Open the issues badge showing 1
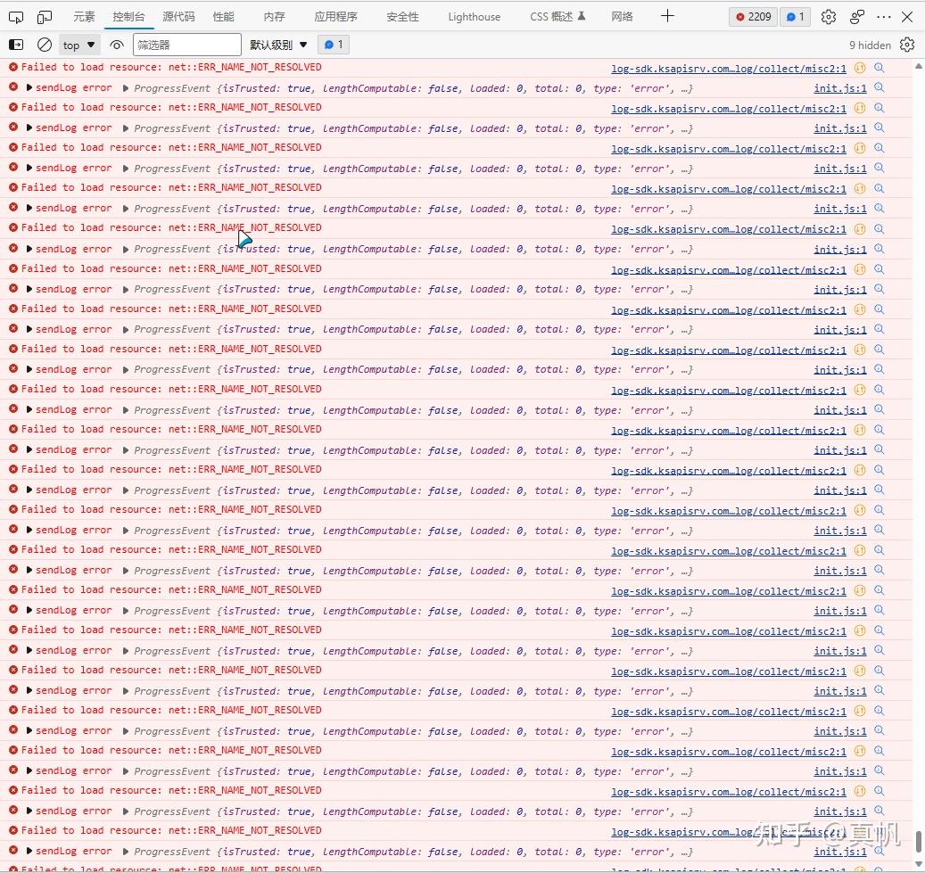This screenshot has height=873, width=925. 793,16
